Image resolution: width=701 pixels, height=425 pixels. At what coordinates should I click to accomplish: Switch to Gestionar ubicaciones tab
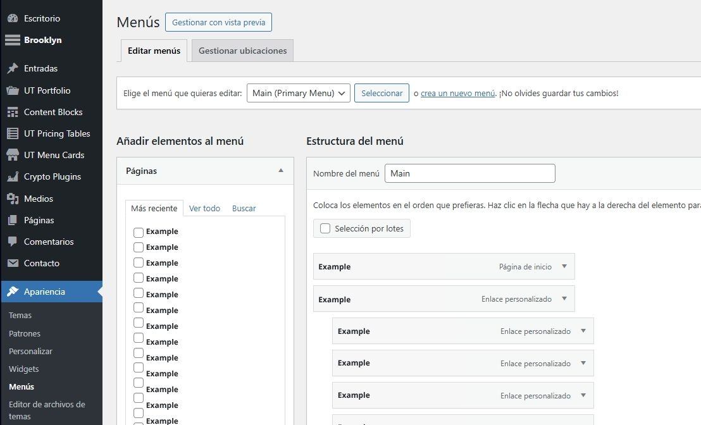point(242,51)
